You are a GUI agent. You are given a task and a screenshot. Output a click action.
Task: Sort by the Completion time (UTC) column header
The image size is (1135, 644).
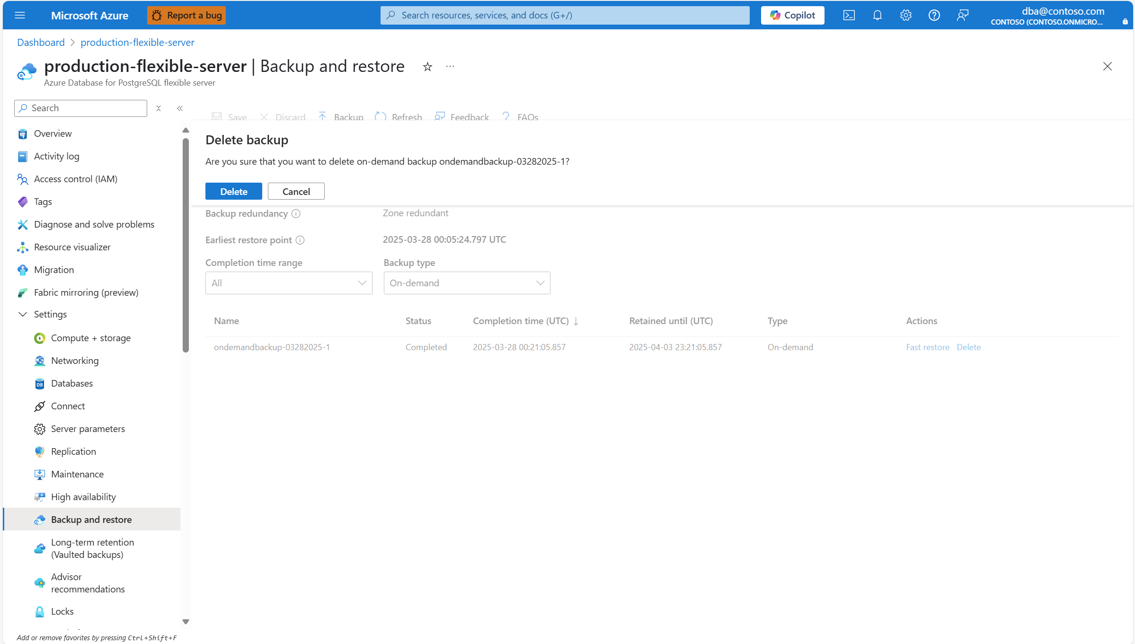tap(521, 321)
